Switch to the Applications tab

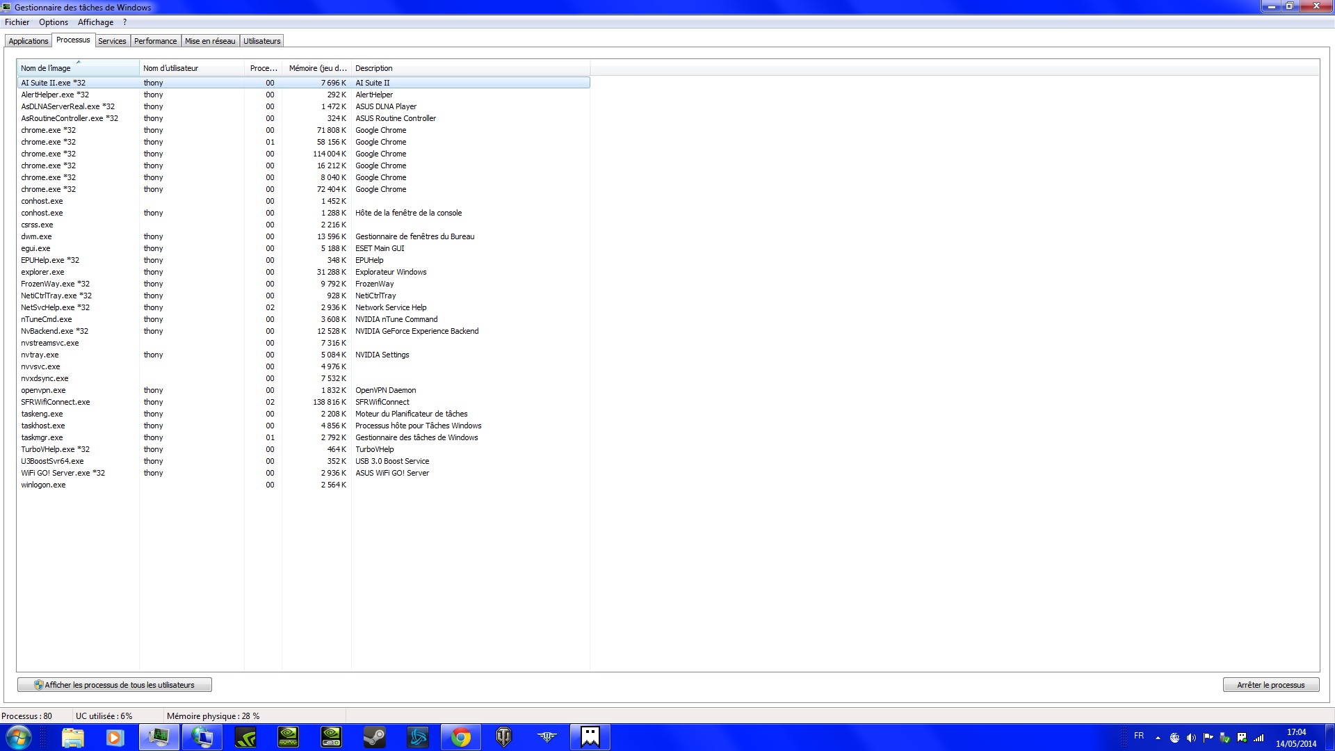(x=29, y=41)
